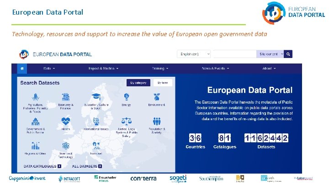329x185 pixels.
Task: Open Agriculture, Fisheries, Forestry & Foods category
Action: 36,103
